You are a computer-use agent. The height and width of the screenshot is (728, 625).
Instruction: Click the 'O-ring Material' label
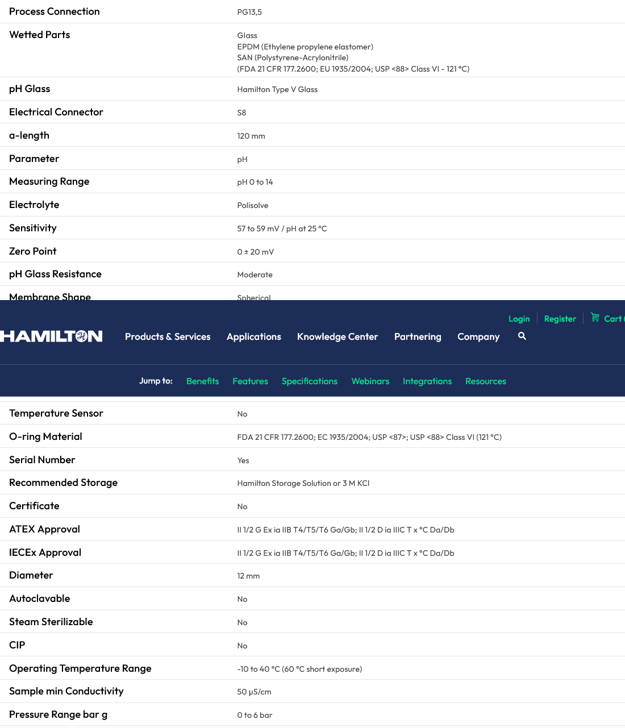(x=45, y=436)
